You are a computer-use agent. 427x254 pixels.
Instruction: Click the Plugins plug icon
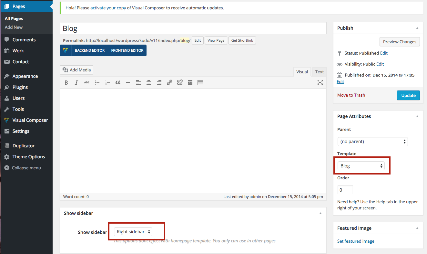coord(7,87)
